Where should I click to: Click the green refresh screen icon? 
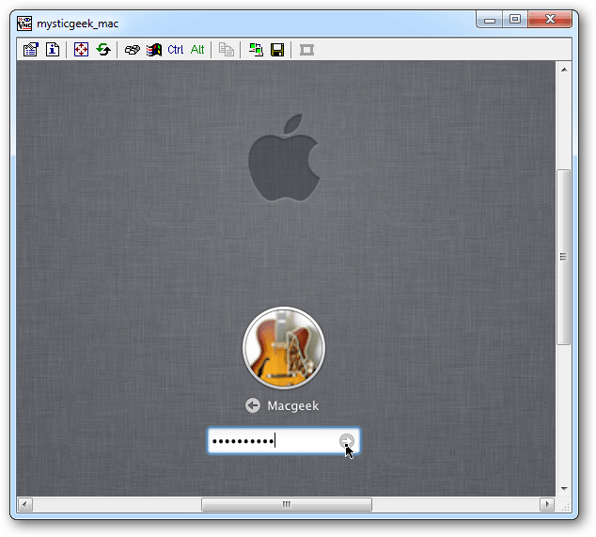(x=103, y=50)
